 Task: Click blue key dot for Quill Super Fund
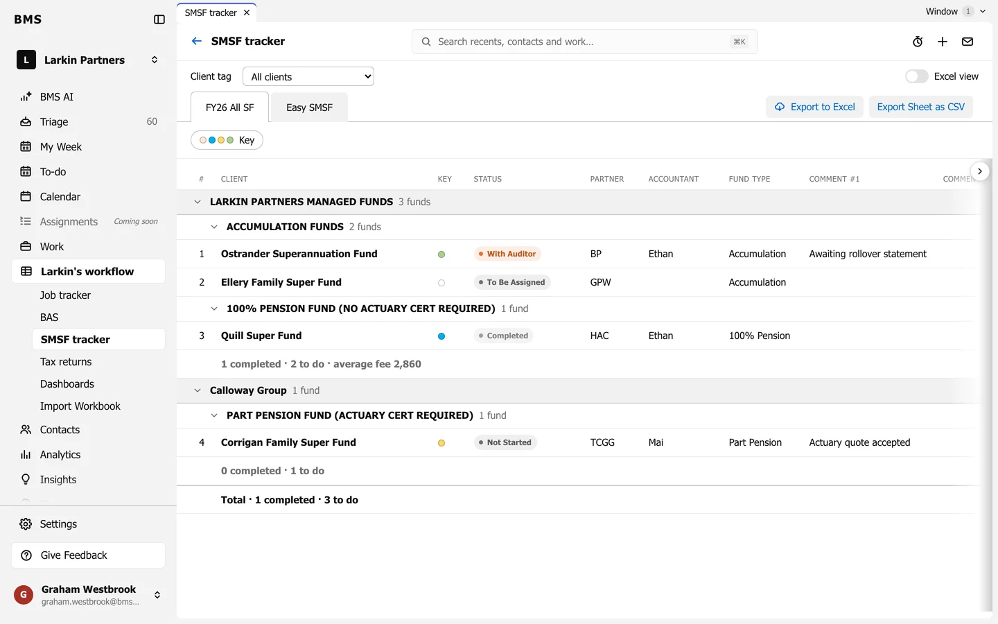coord(441,336)
